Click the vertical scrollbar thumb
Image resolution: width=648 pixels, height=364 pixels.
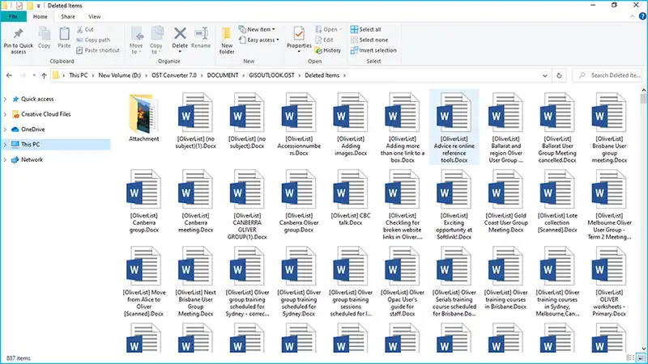click(x=643, y=99)
